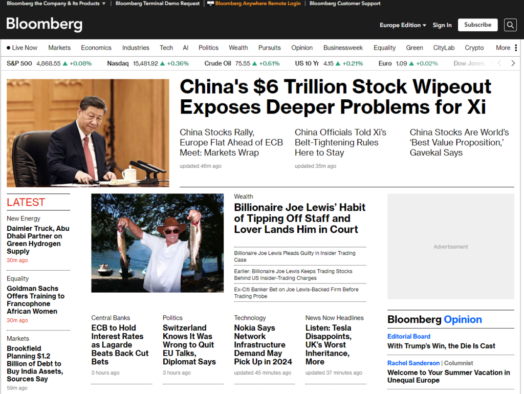This screenshot has height=394, width=524.
Task: Click the Crude Oil ticker
Action: (242, 63)
